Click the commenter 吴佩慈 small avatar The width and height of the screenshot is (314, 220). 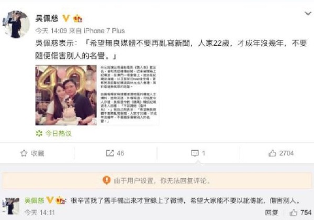point(11,206)
